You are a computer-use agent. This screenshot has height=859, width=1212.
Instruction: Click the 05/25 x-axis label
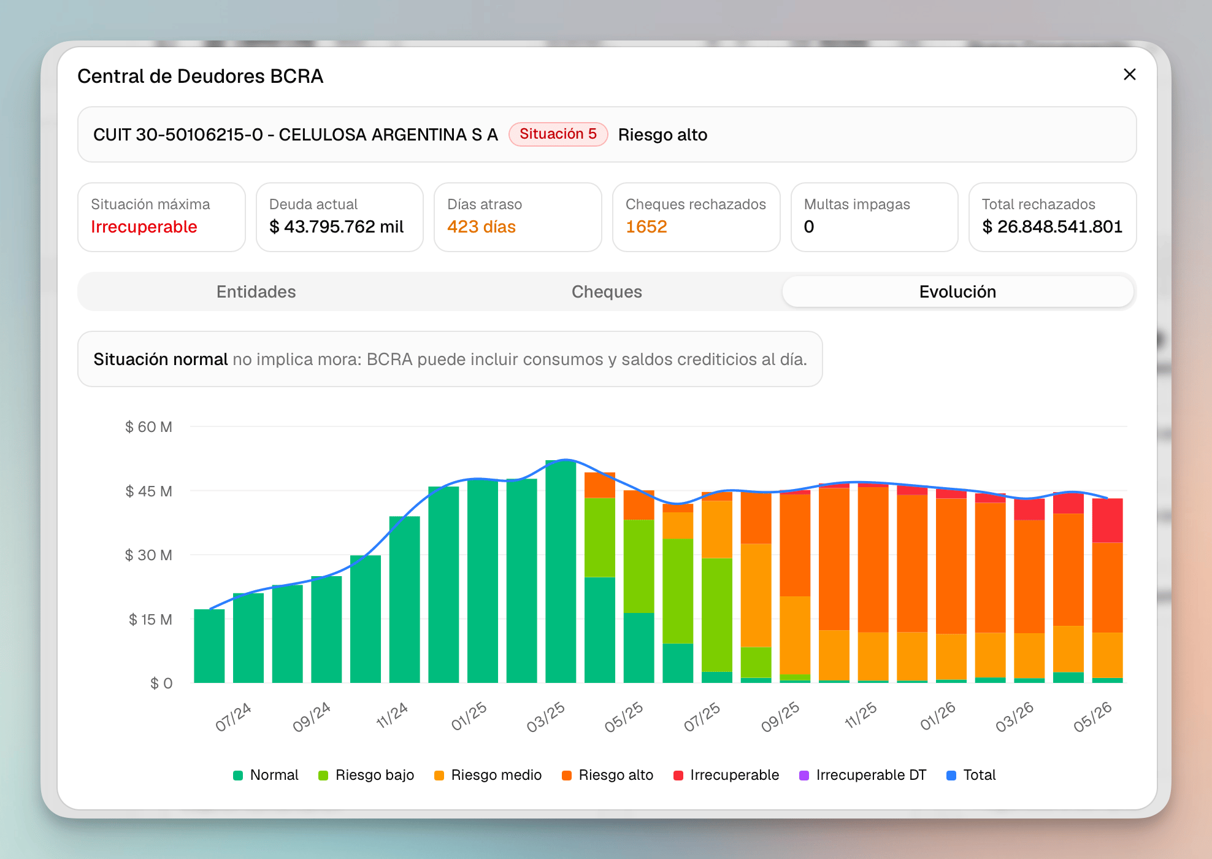point(623,717)
